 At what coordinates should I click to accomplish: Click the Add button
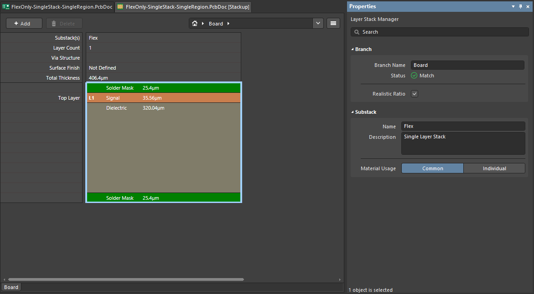point(24,24)
